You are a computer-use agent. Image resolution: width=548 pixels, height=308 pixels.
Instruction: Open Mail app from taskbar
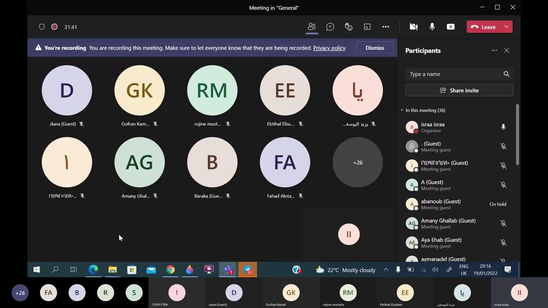pos(151,269)
